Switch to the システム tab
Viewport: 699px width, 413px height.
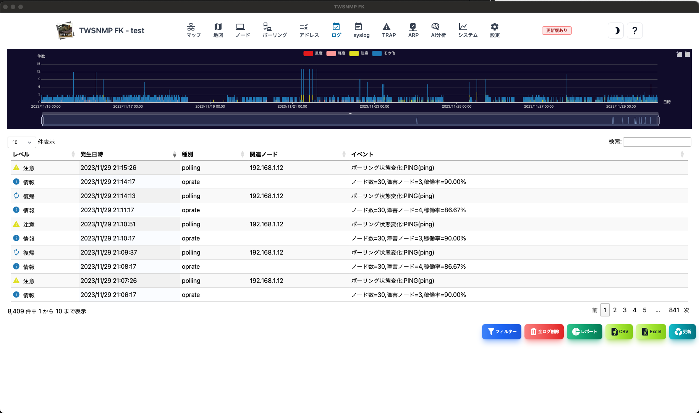point(468,30)
